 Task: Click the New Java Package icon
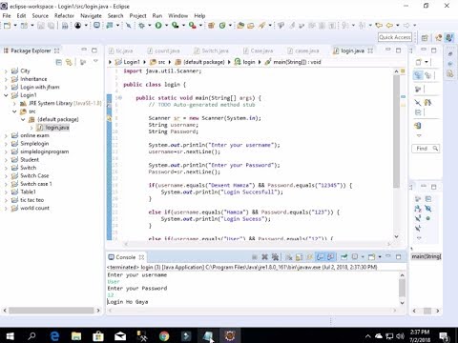(211, 26)
